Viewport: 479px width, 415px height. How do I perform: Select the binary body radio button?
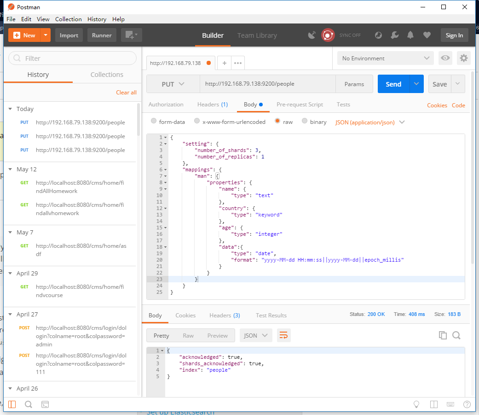305,122
